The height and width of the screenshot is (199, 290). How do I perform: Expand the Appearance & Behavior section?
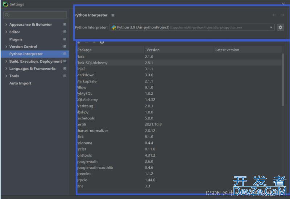point(6,24)
